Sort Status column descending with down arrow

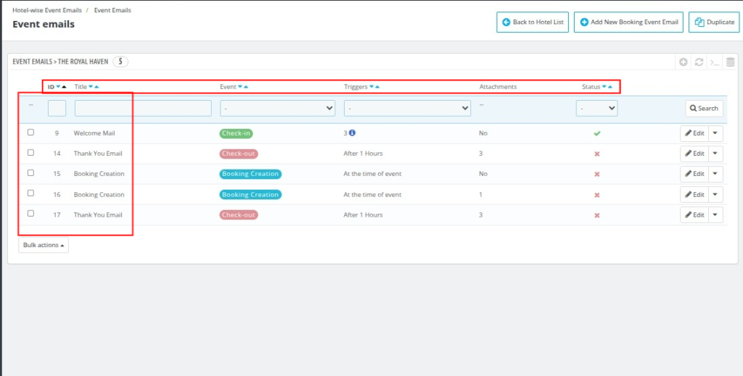point(604,87)
